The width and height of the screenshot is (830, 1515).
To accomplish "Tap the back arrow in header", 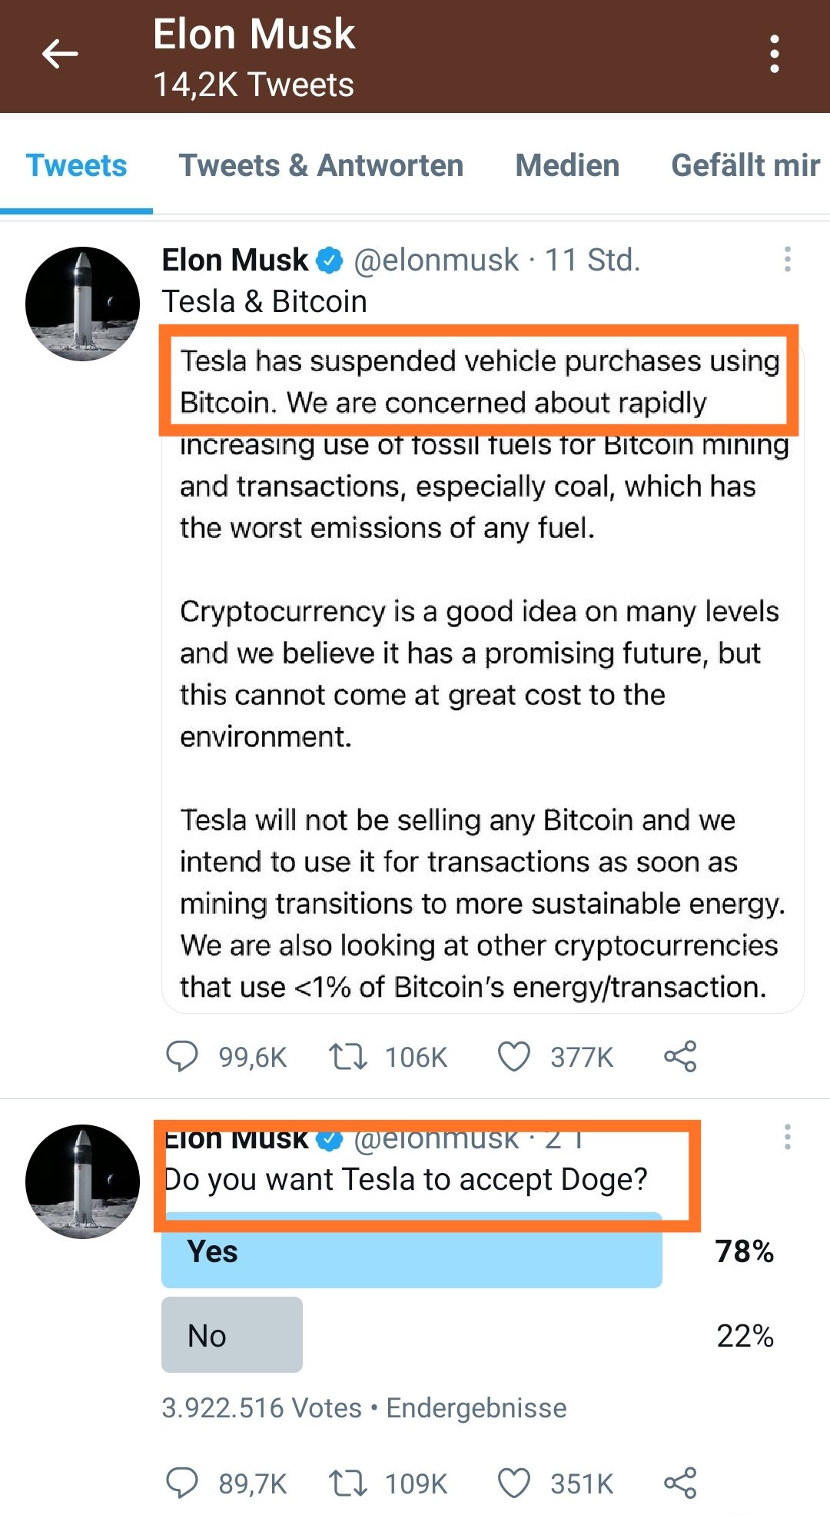I will (60, 55).
